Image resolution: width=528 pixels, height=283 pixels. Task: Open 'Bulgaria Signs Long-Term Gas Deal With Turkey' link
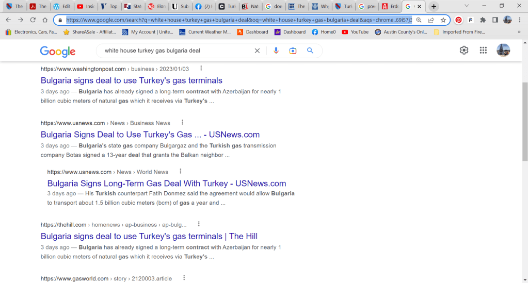tap(166, 184)
